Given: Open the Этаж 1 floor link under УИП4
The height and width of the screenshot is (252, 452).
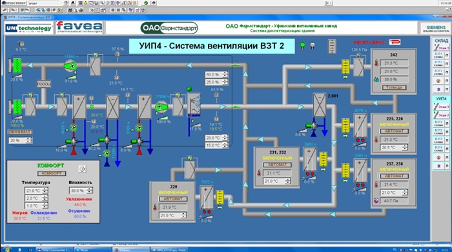Looking at the screenshot, I should (442, 107).
